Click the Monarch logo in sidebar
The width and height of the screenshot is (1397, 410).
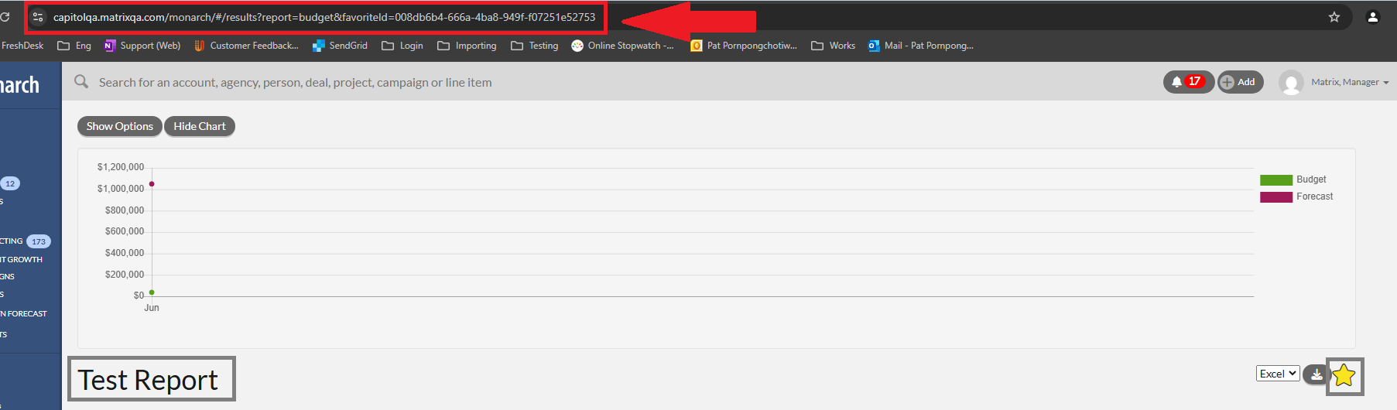[x=19, y=84]
